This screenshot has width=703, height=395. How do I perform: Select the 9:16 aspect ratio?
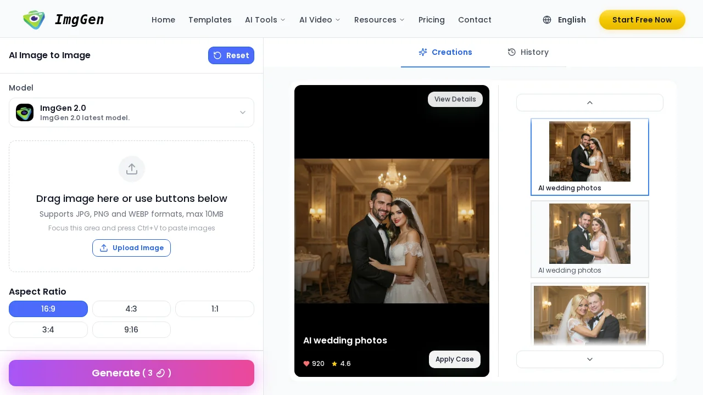click(x=131, y=330)
